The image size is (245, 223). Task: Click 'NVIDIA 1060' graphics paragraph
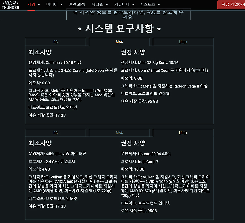pos(165,186)
